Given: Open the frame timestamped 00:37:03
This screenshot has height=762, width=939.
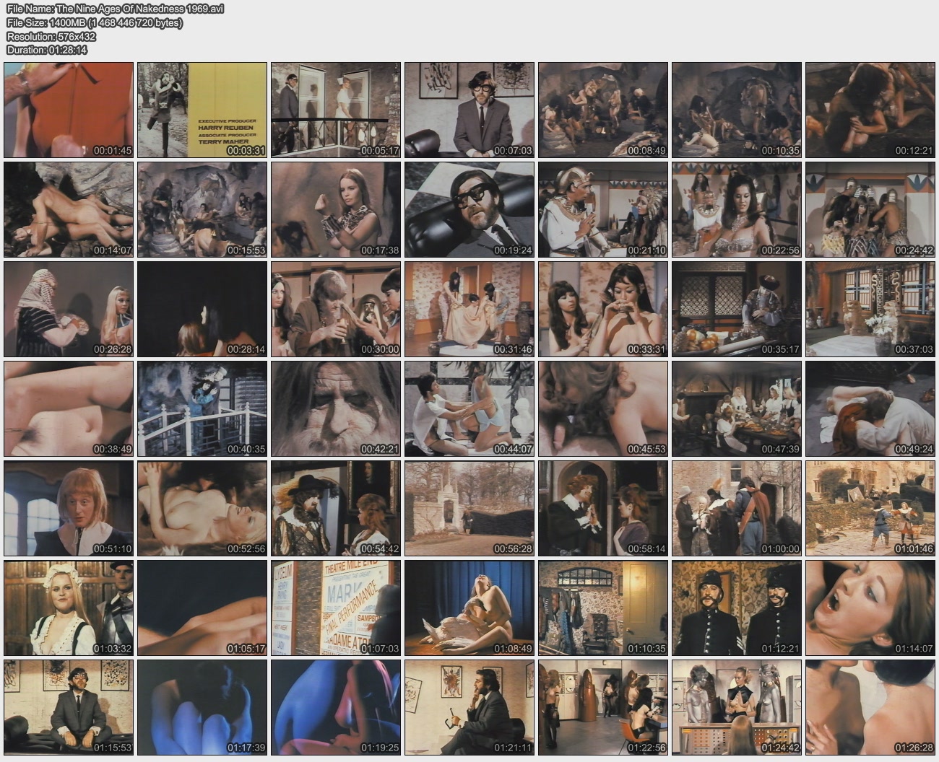Looking at the screenshot, I should (x=870, y=309).
